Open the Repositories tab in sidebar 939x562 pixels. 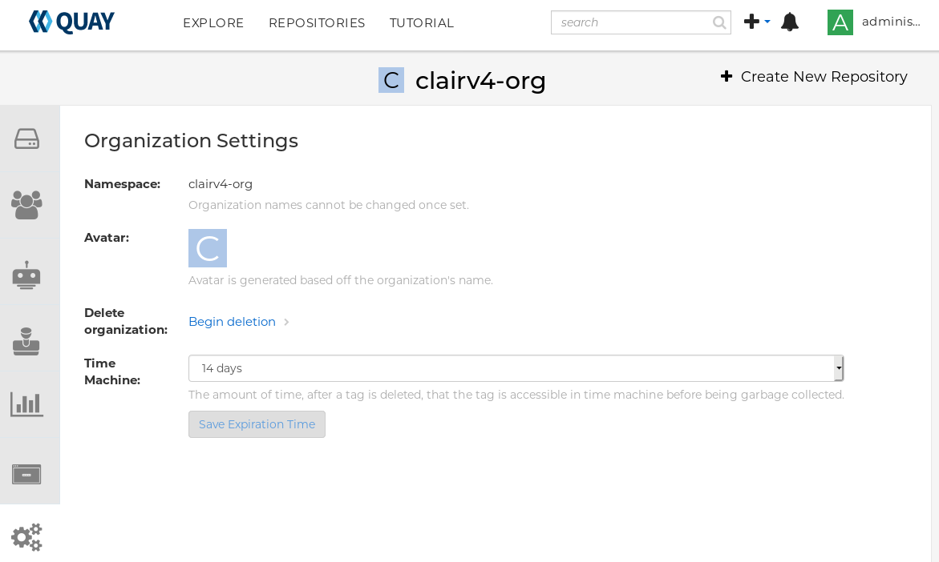26,138
